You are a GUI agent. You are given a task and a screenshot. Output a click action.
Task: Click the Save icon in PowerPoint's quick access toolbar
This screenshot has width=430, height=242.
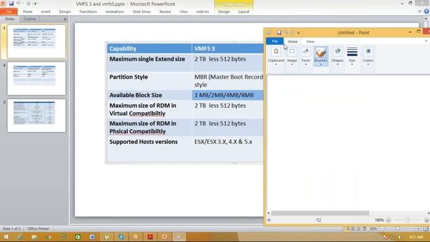coord(11,3)
